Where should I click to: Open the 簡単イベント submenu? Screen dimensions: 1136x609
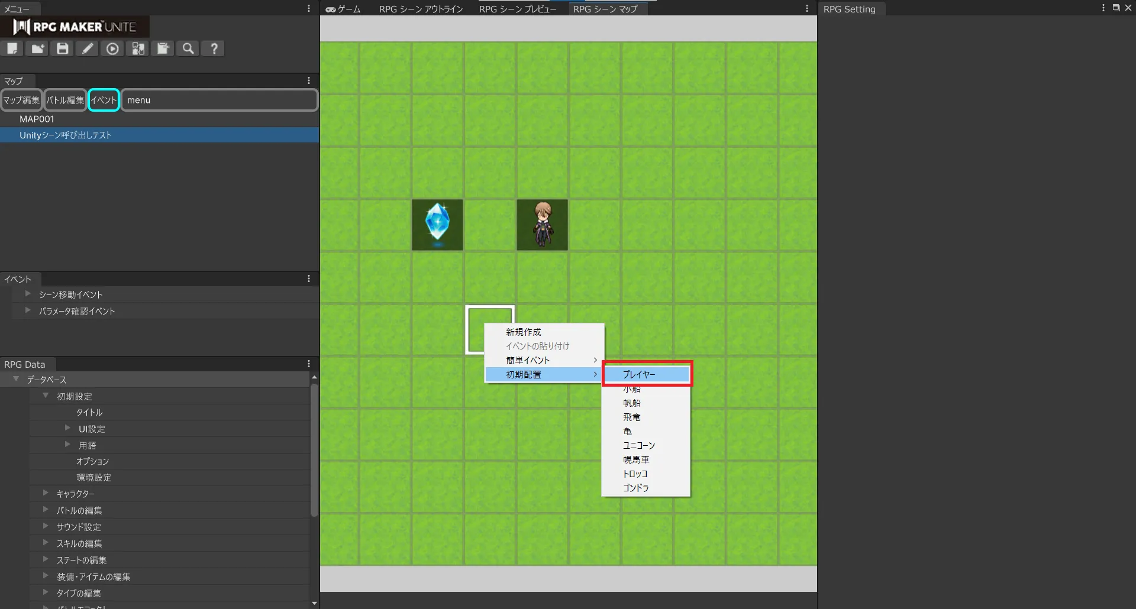pyautogui.click(x=544, y=360)
